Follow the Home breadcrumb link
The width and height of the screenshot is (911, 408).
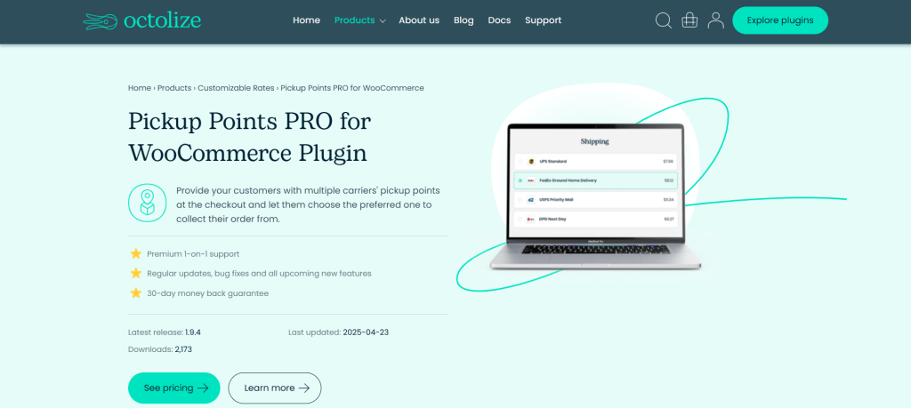[140, 88]
